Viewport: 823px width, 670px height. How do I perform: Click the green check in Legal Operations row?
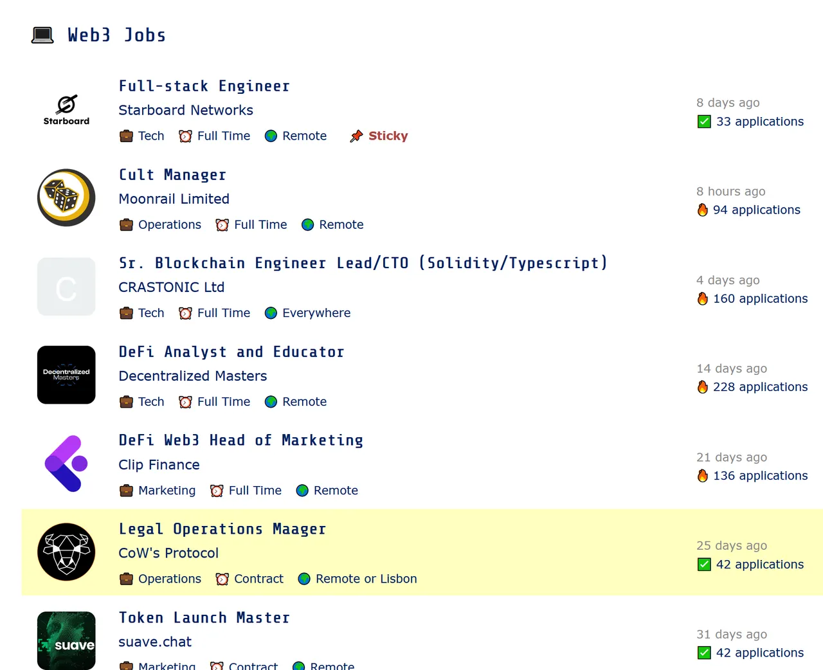pyautogui.click(x=704, y=565)
